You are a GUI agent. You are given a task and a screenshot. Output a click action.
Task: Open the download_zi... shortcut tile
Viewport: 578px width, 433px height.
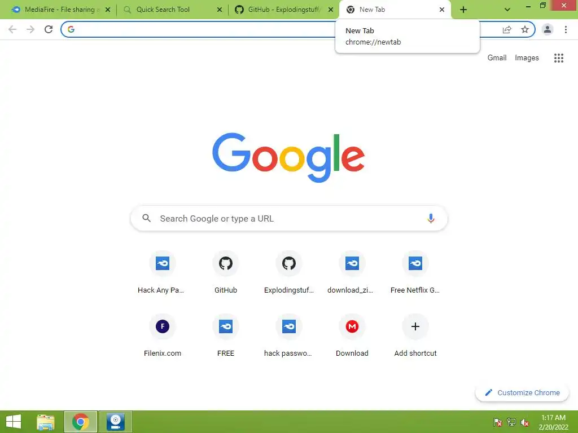(352, 272)
